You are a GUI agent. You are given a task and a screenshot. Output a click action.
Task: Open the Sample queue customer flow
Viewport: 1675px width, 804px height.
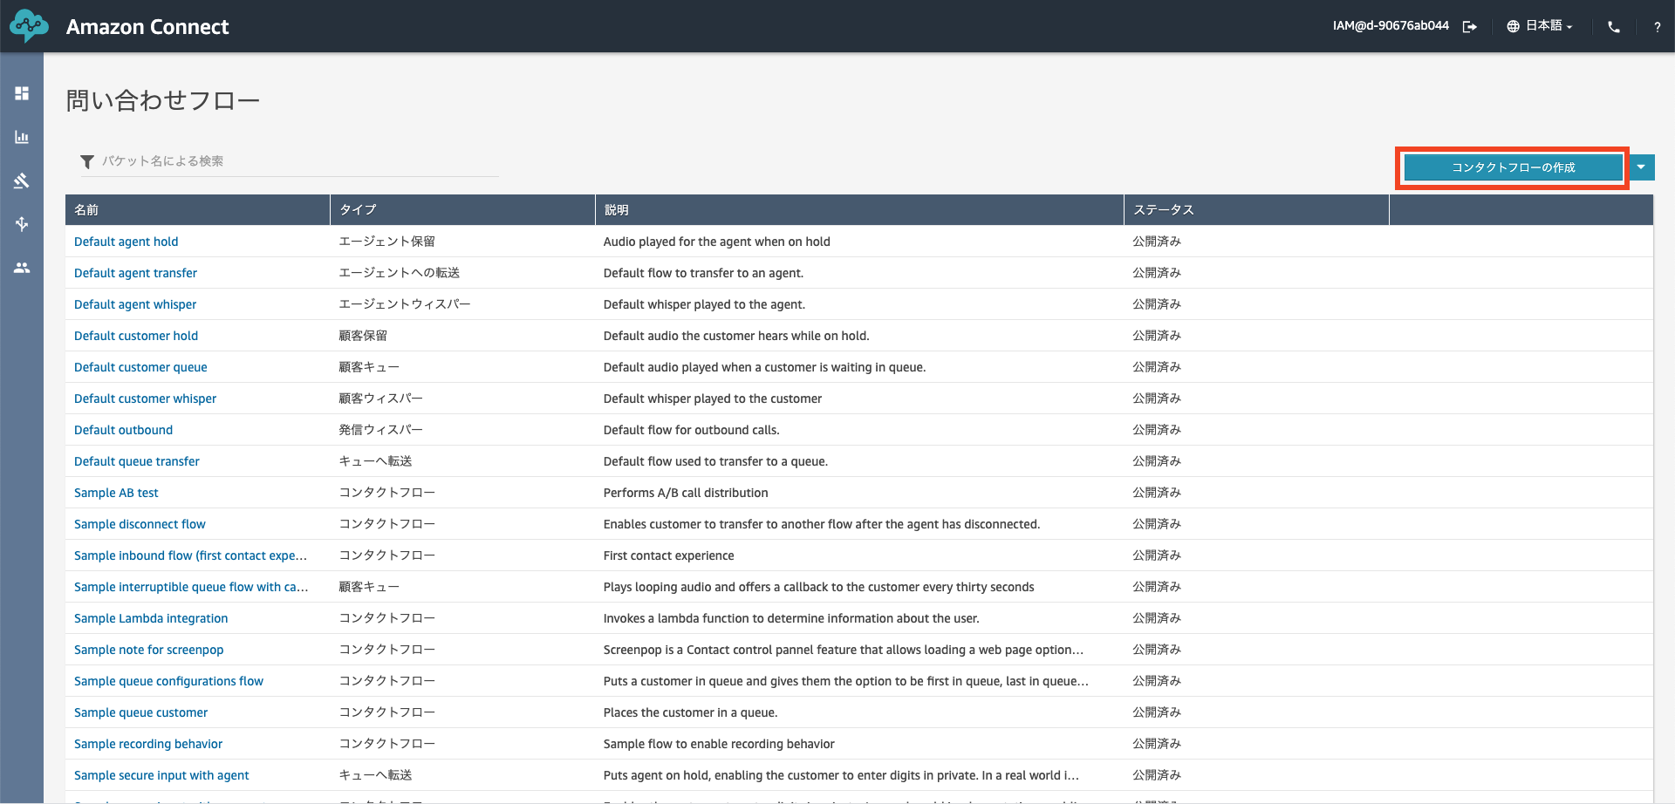click(x=140, y=712)
